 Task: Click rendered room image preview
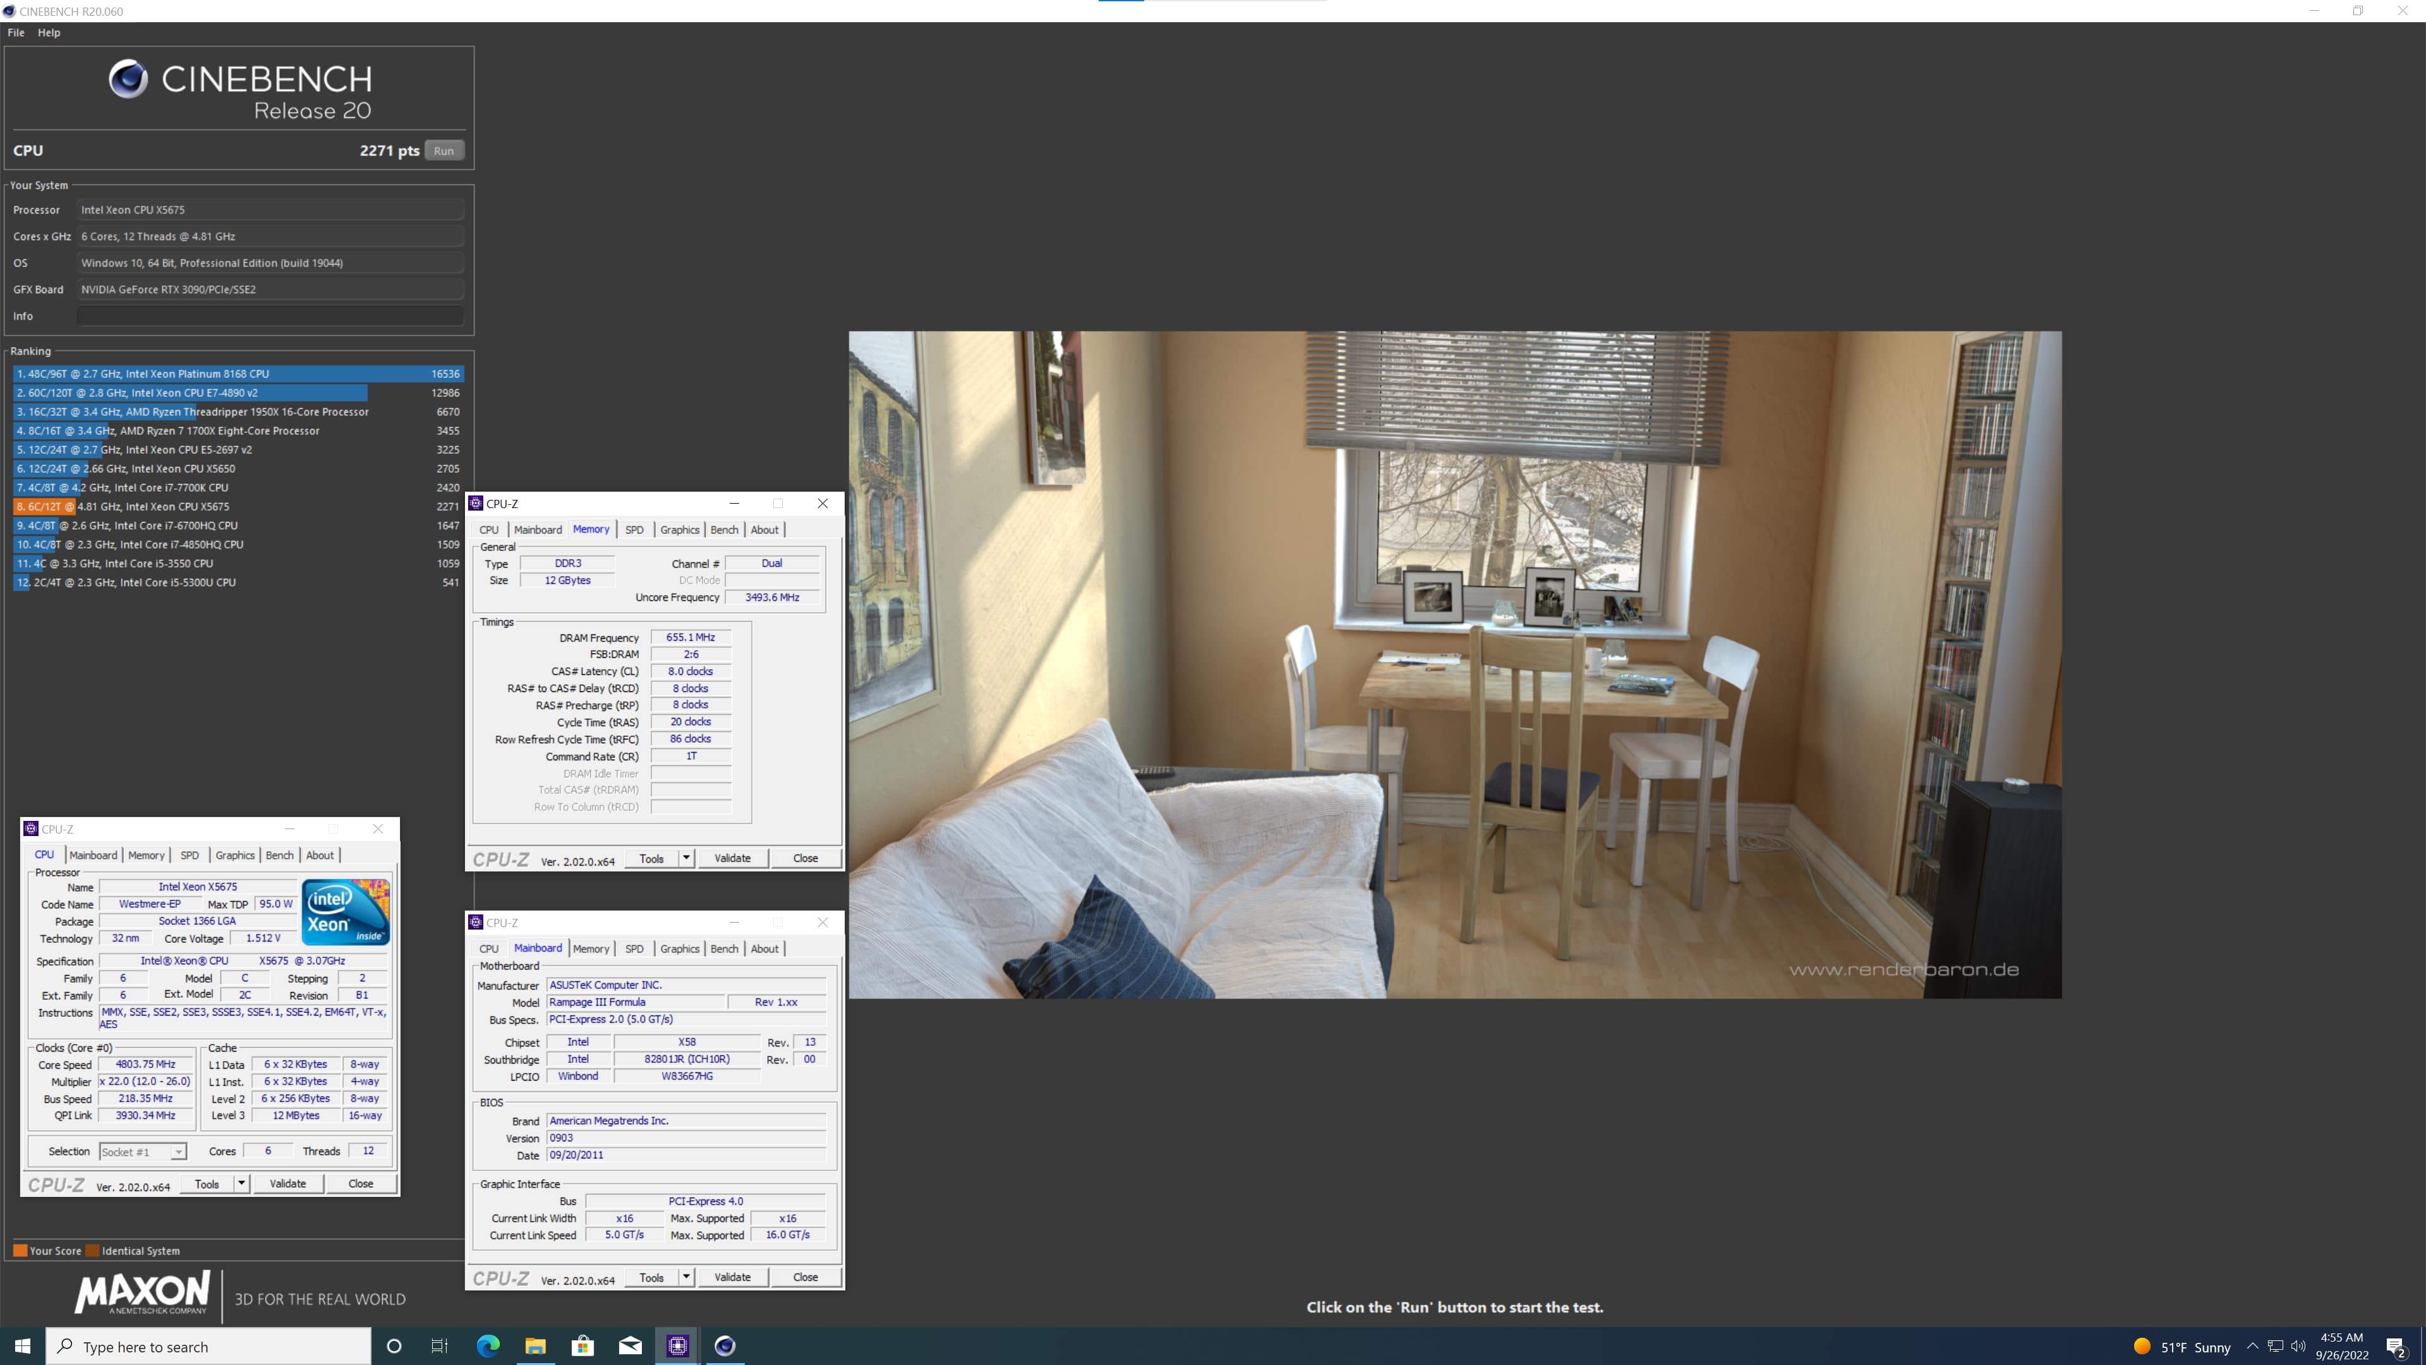click(1455, 664)
